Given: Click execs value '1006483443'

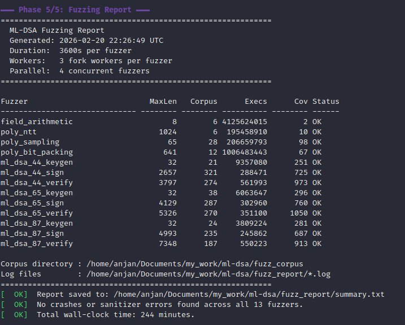Looking at the screenshot, I should click(x=245, y=152).
